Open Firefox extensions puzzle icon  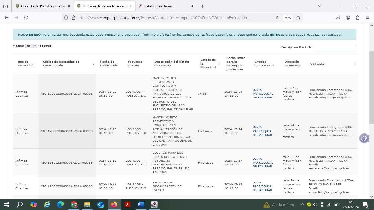(x=358, y=17)
